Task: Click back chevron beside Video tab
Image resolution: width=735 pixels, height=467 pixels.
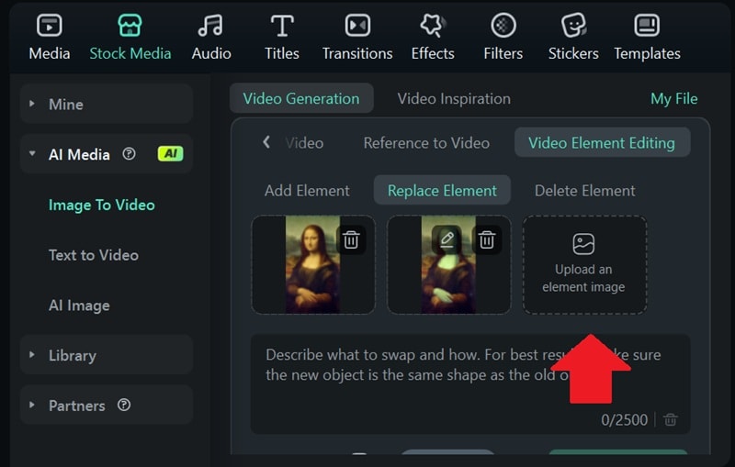Action: tap(266, 142)
